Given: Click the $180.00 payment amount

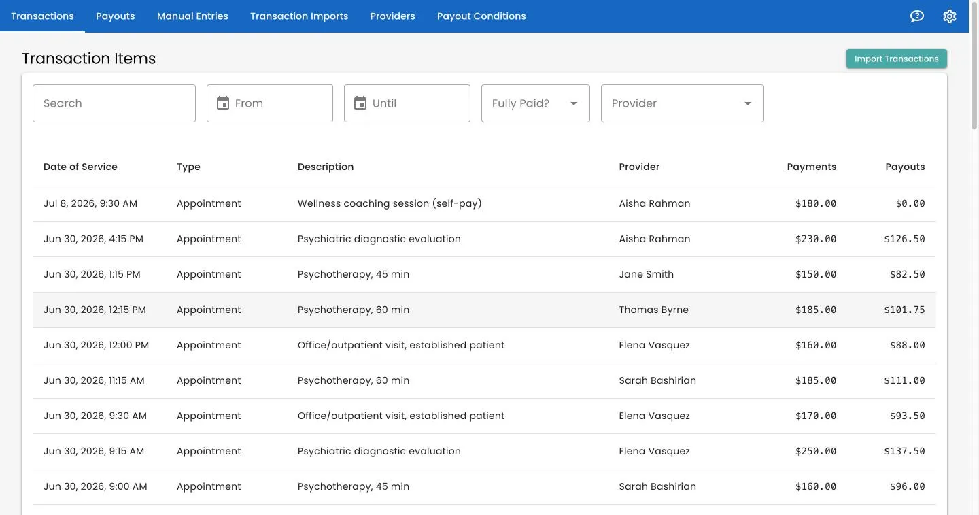Looking at the screenshot, I should (816, 203).
